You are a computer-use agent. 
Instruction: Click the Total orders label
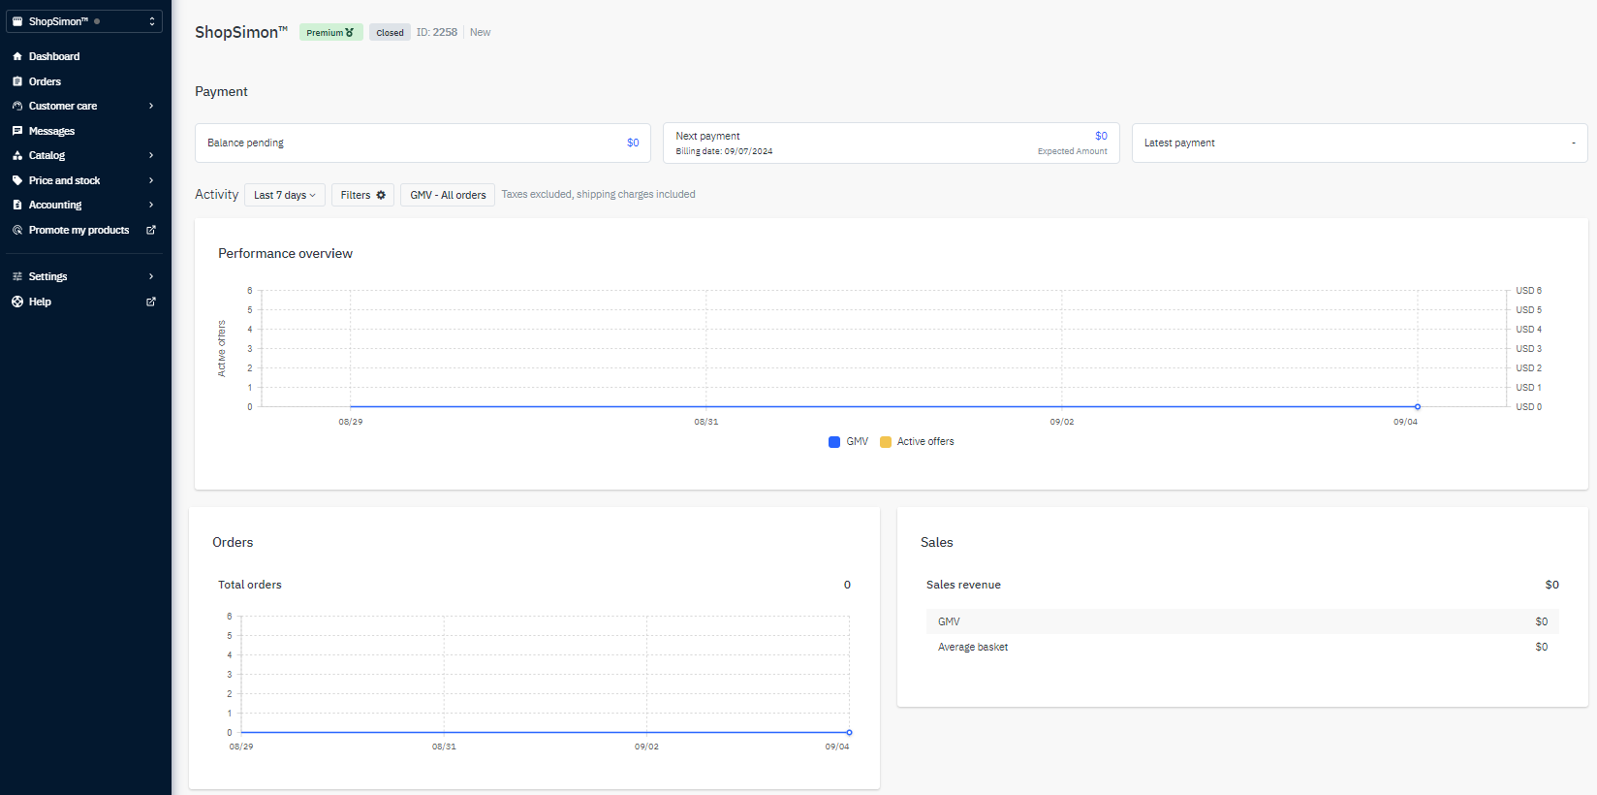[250, 585]
